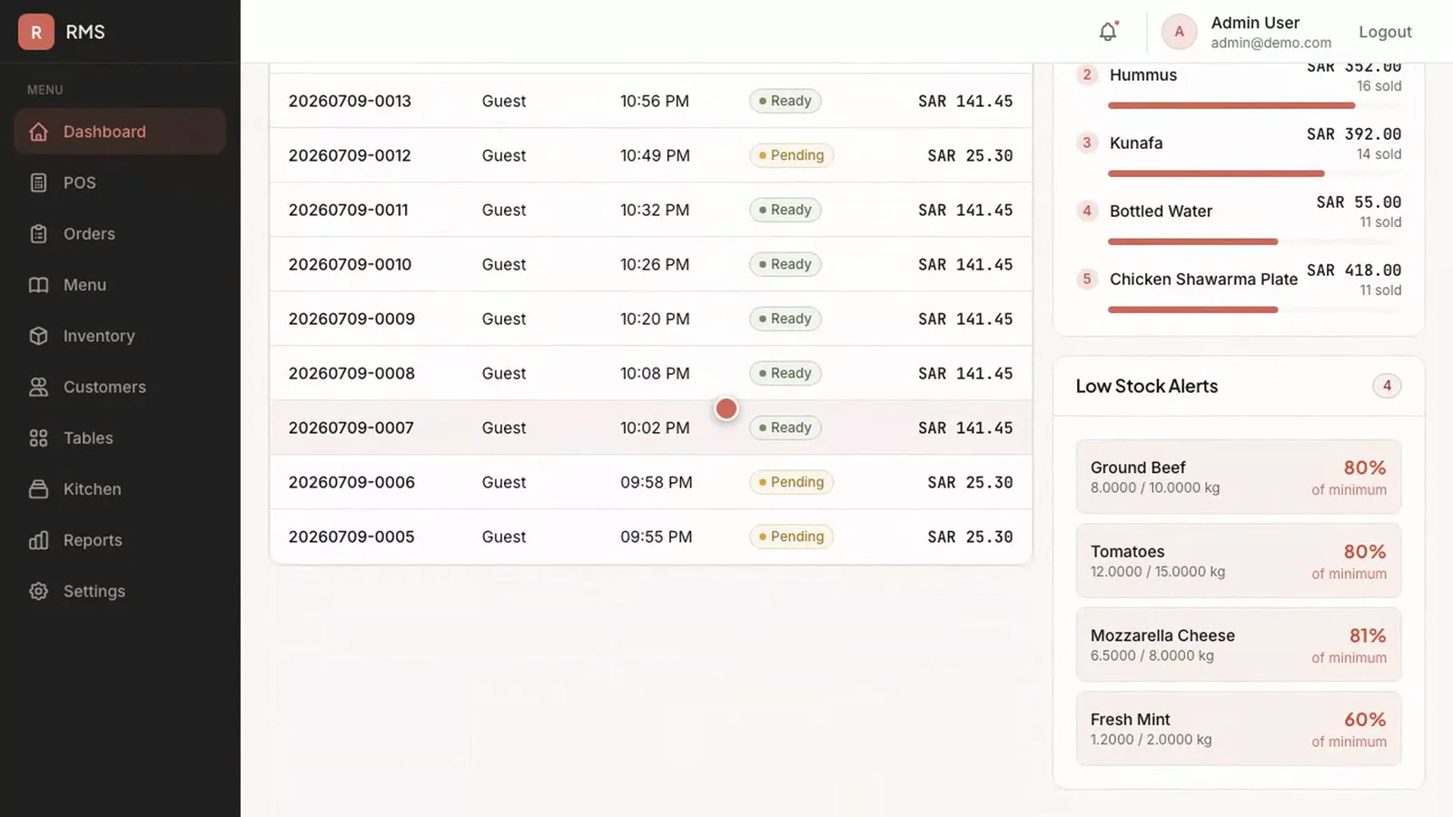
Task: Select order 20260709-0012 row
Action: point(651,155)
